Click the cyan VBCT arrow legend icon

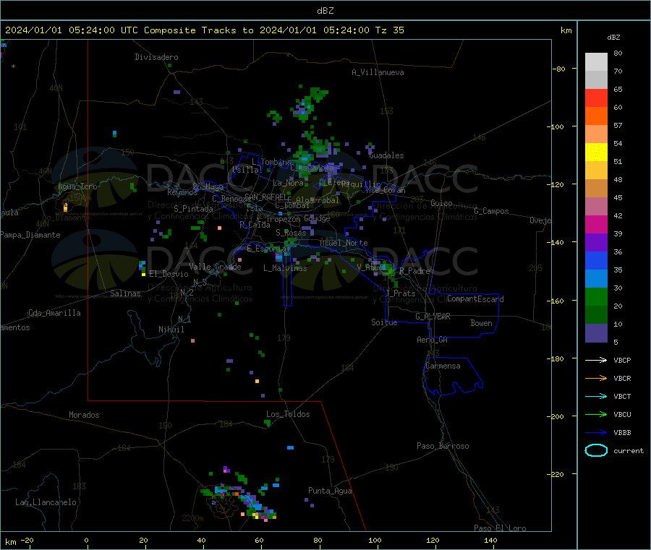coord(596,396)
